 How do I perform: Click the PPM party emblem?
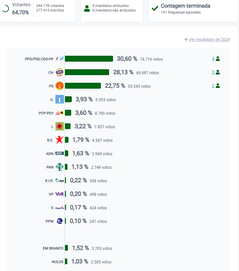coord(59,221)
